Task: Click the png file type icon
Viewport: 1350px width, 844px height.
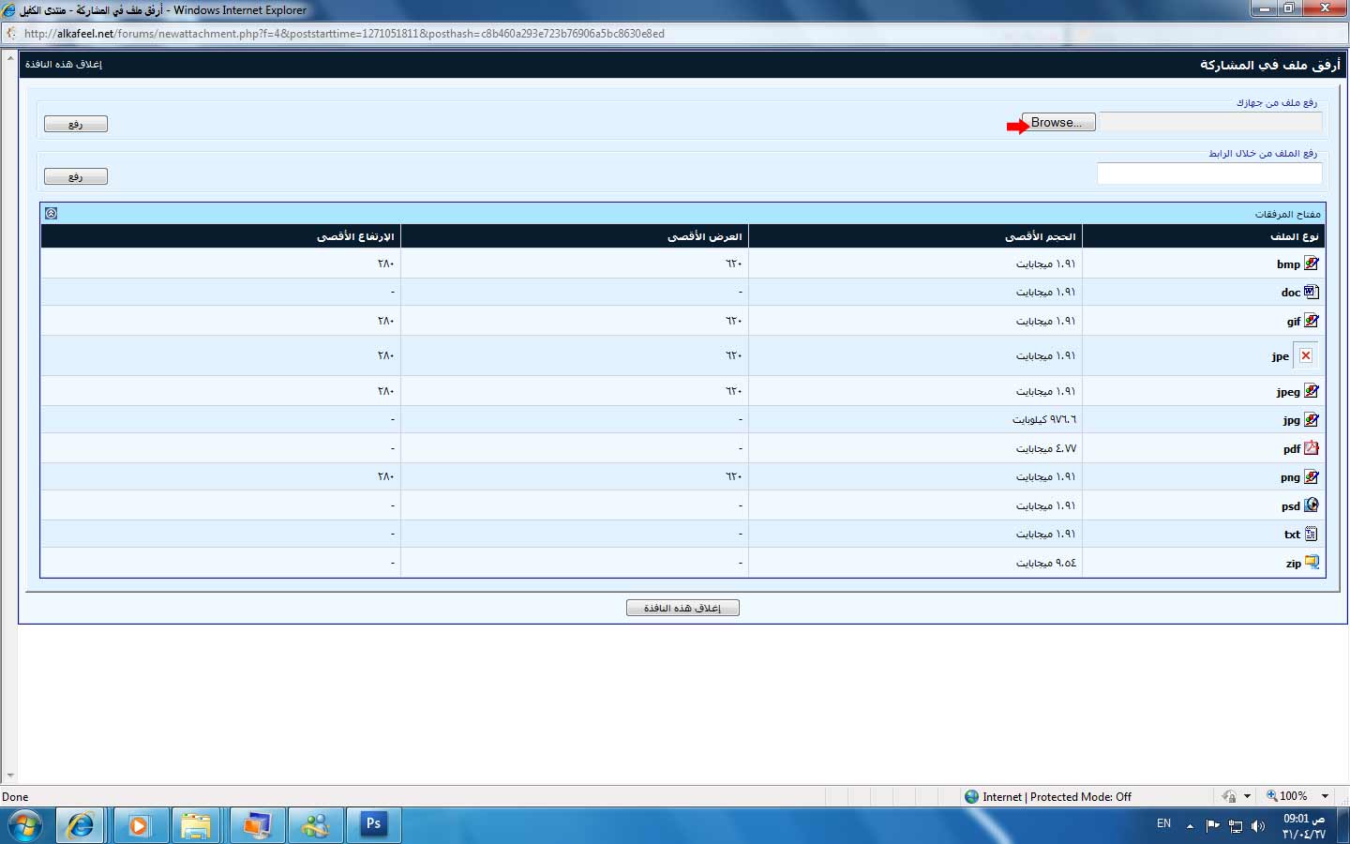Action: tap(1311, 477)
